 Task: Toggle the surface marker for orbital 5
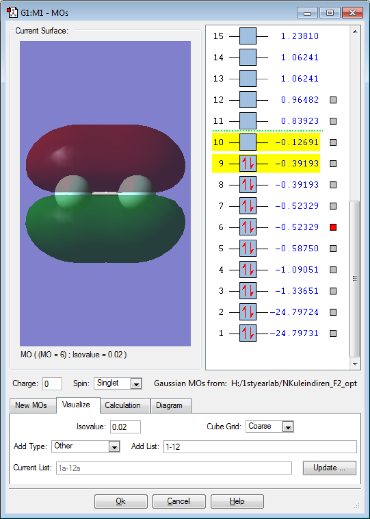(x=333, y=248)
